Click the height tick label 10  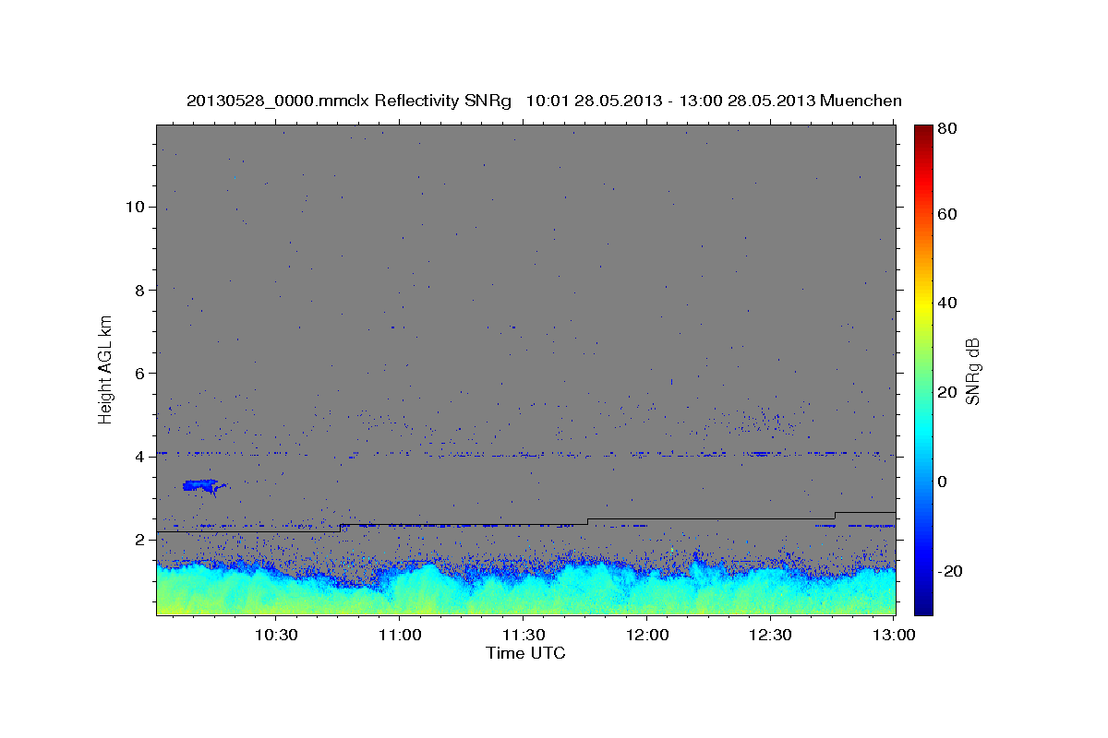pos(134,207)
